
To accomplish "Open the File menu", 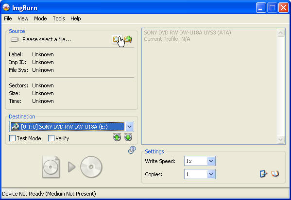I will click(8, 18).
